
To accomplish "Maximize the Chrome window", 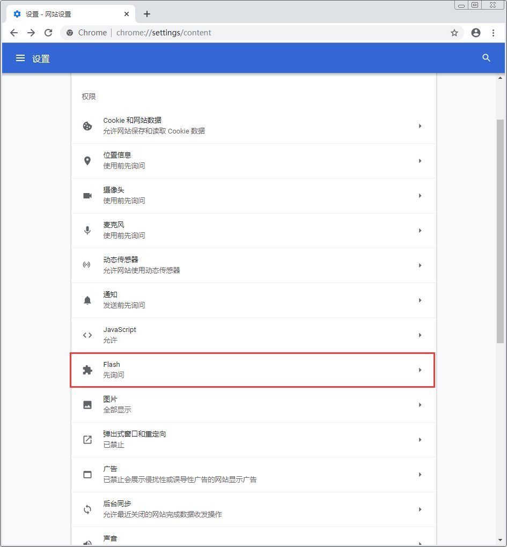I will [x=475, y=5].
